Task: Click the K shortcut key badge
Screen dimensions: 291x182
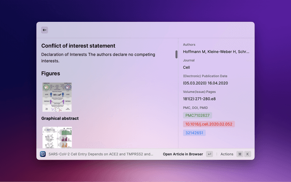Action: 248,154
